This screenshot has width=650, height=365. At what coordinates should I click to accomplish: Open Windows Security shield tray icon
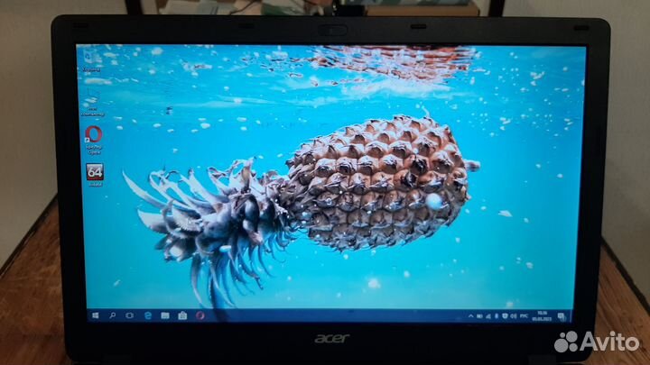click(505, 316)
